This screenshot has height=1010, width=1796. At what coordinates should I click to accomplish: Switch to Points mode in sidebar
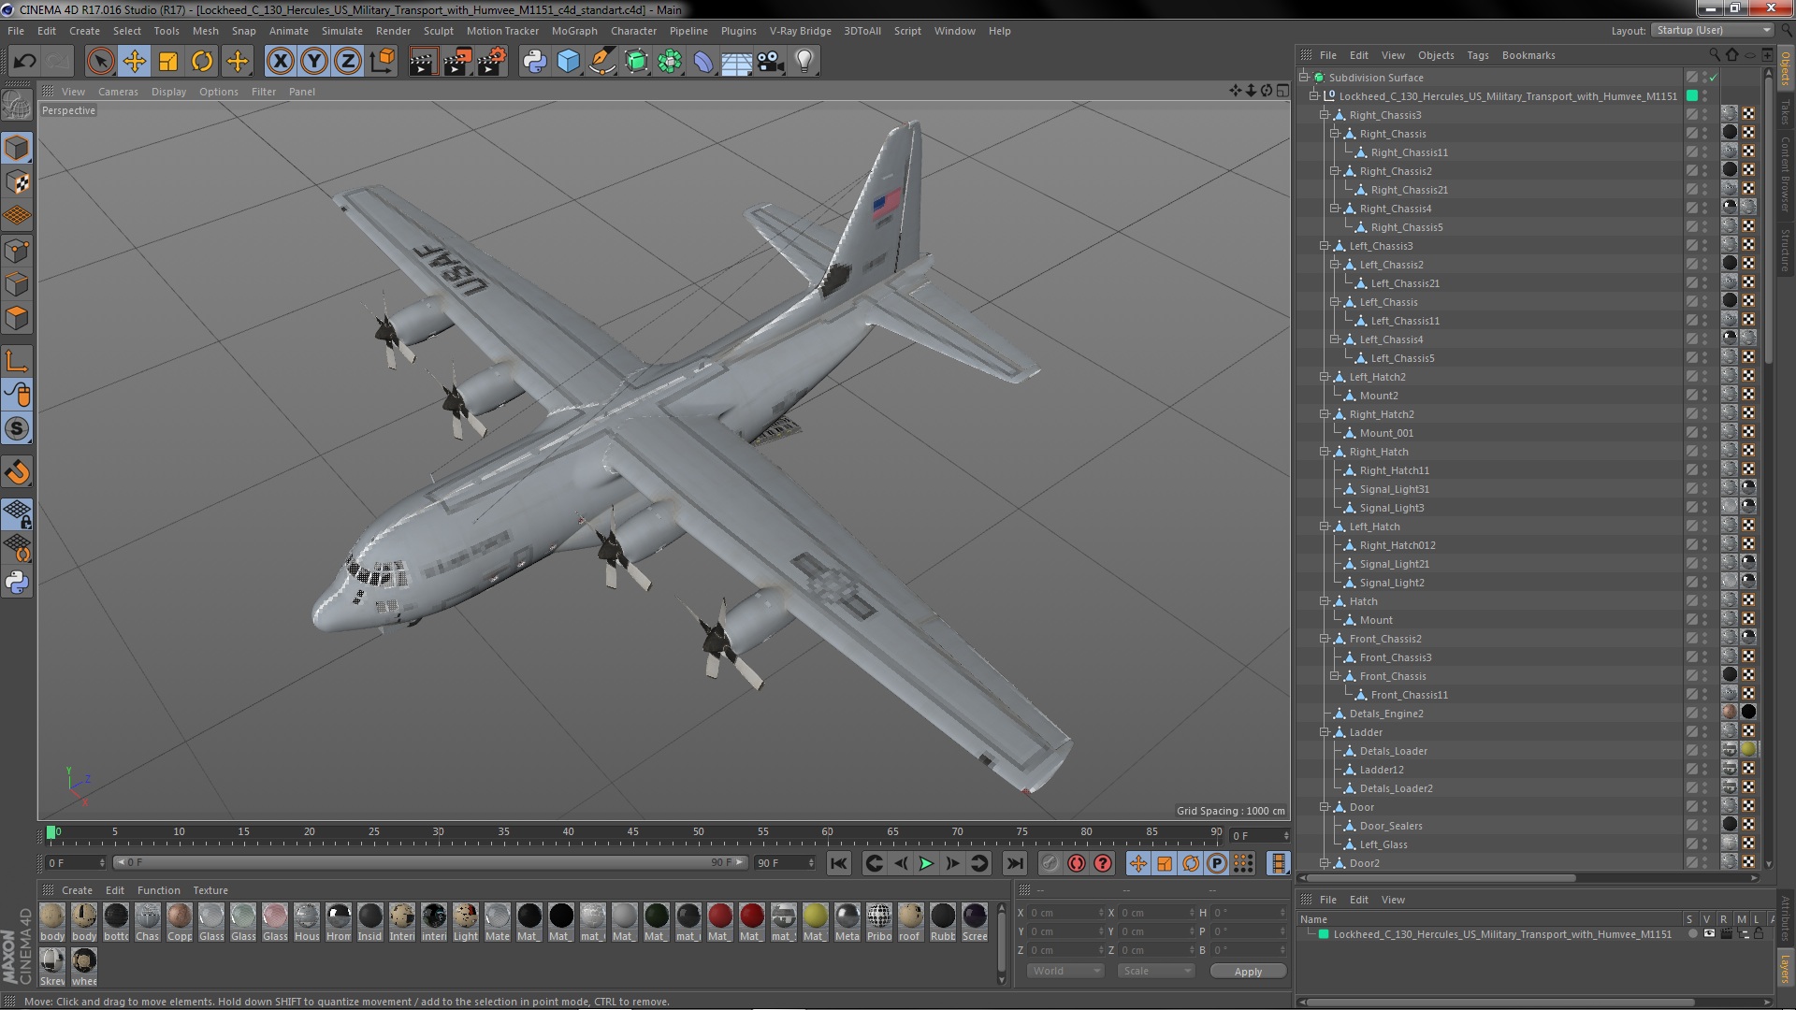[x=17, y=251]
